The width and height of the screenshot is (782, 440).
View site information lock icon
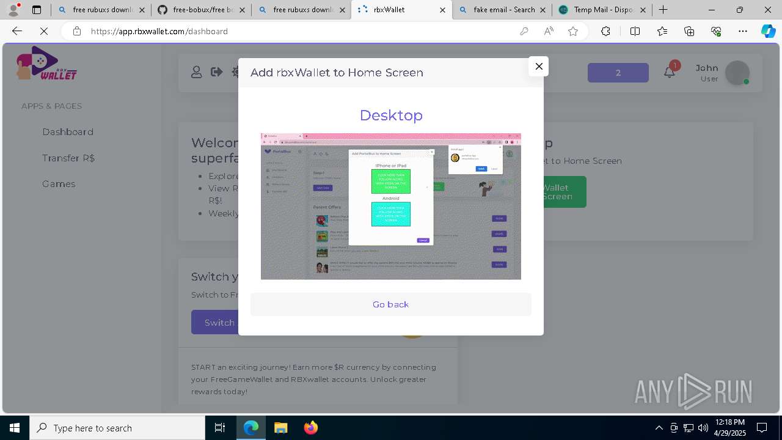(76, 31)
